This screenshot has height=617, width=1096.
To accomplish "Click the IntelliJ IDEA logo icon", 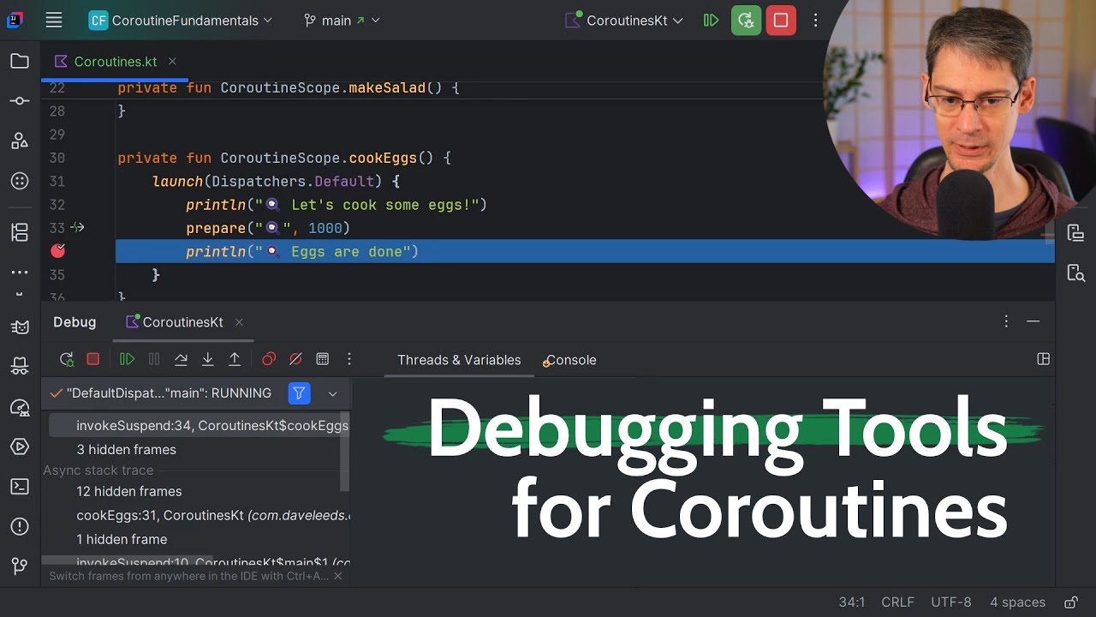I will [15, 20].
